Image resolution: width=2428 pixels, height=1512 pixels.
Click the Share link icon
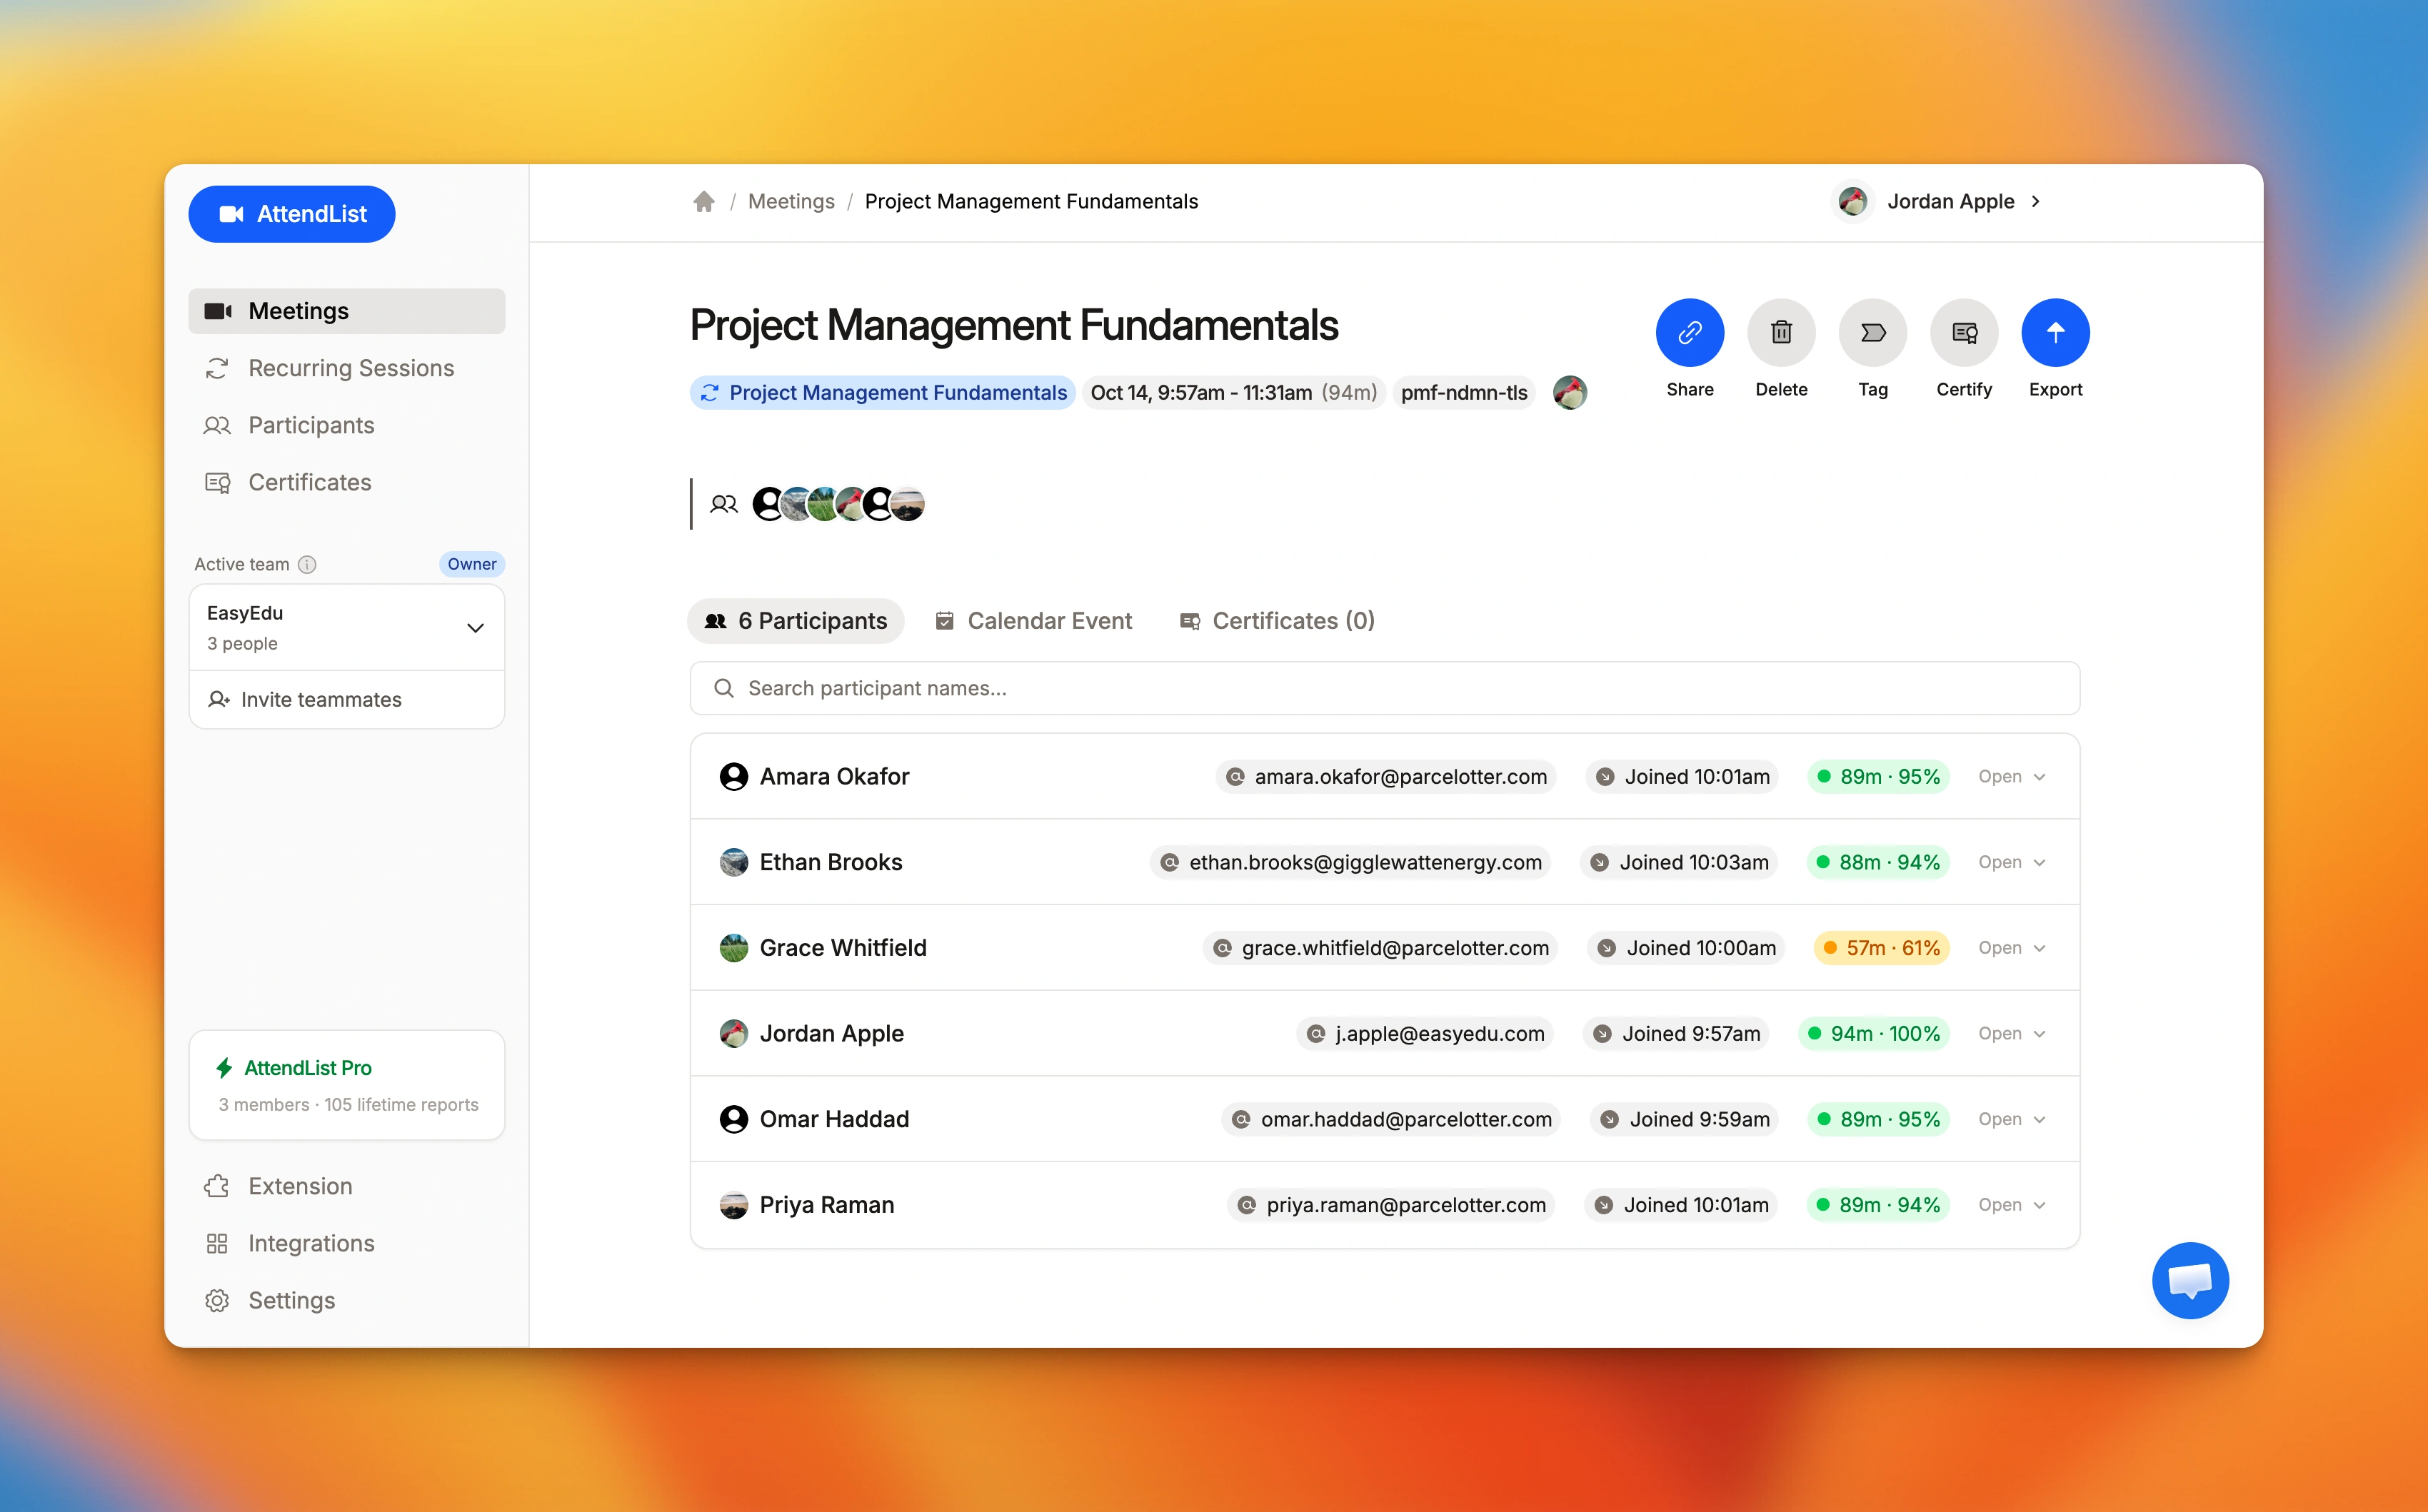pyautogui.click(x=1689, y=332)
